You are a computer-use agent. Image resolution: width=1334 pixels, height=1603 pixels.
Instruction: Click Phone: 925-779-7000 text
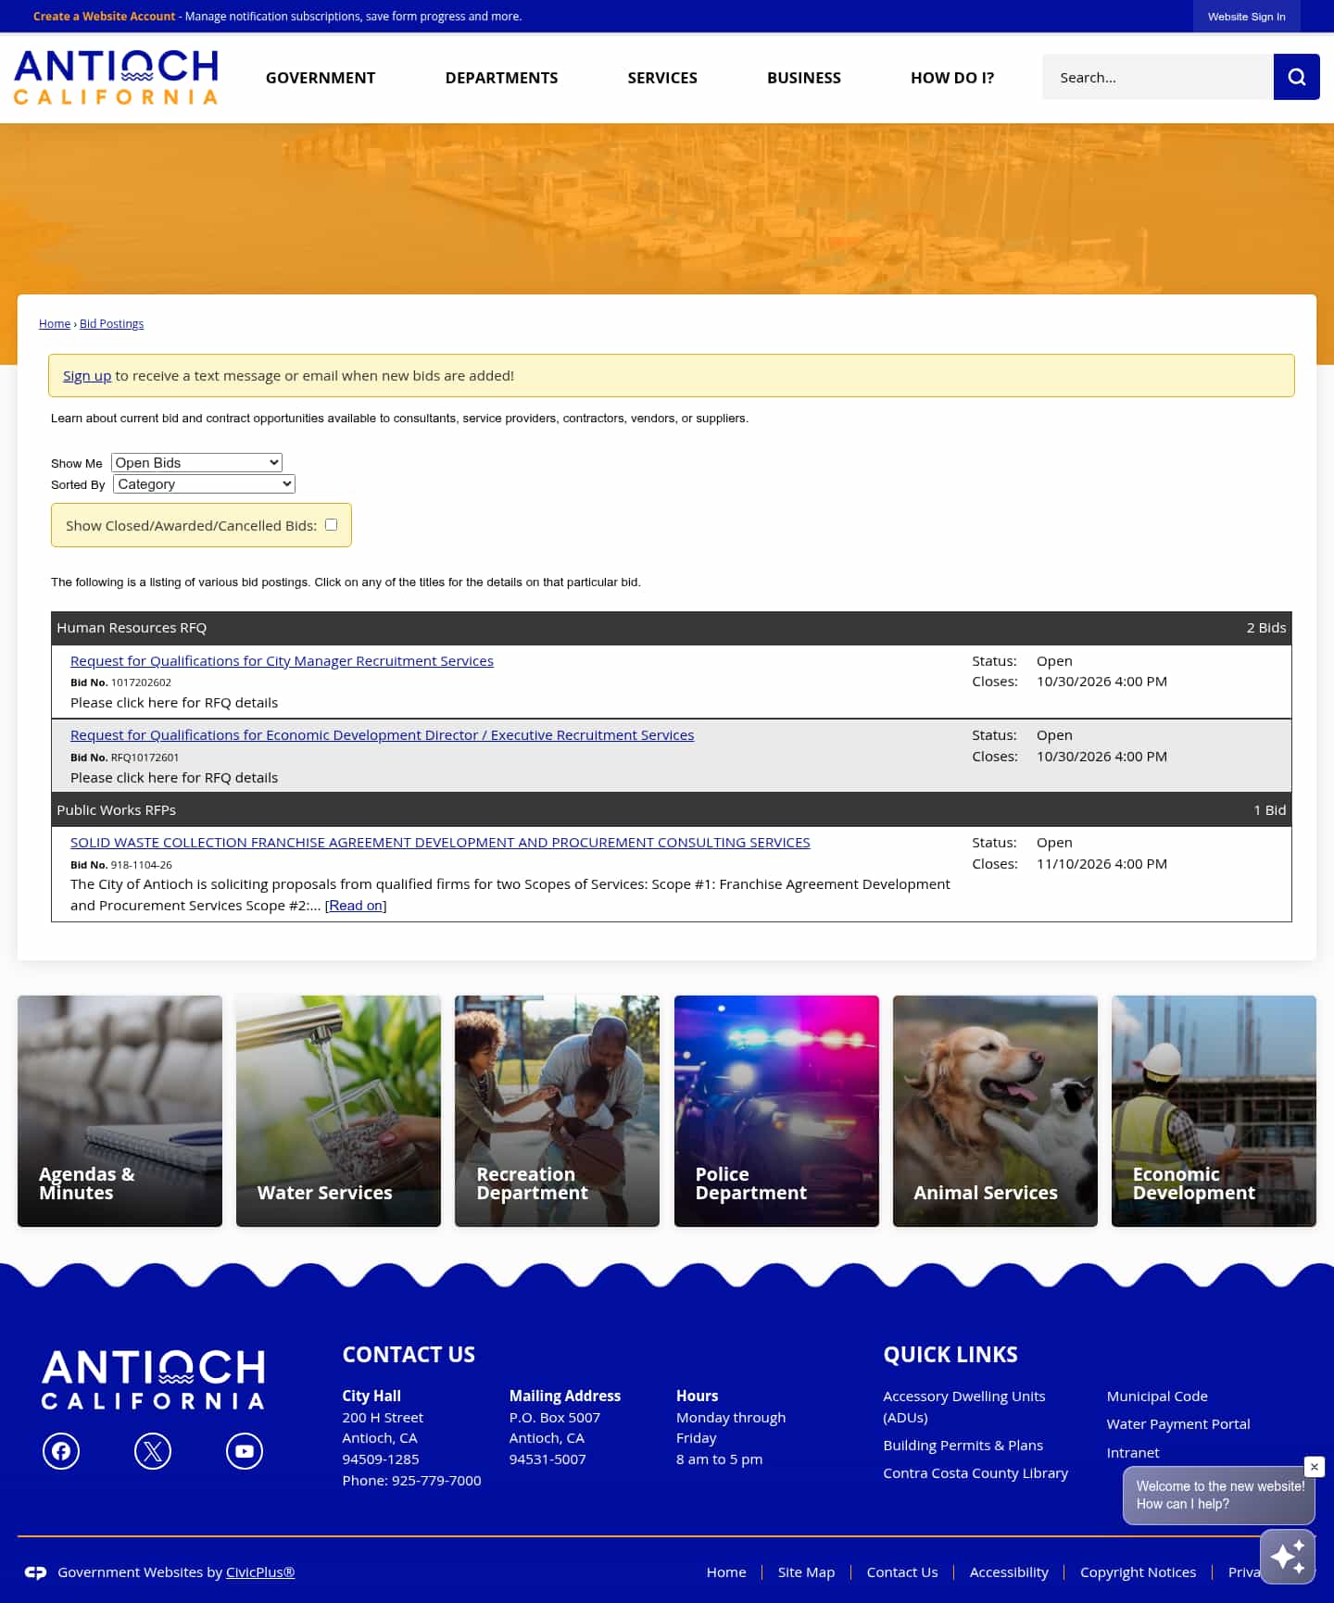coord(411,1481)
